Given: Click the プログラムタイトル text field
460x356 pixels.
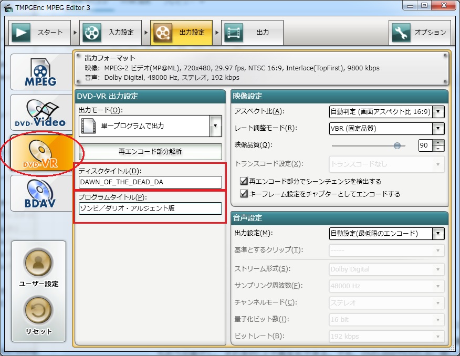Looking at the screenshot, I should click(x=150, y=208).
